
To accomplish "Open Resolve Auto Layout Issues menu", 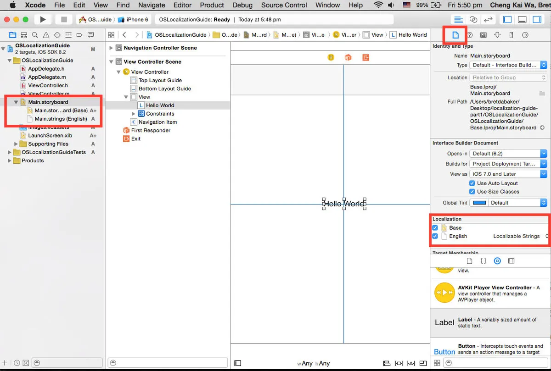I will (411, 363).
